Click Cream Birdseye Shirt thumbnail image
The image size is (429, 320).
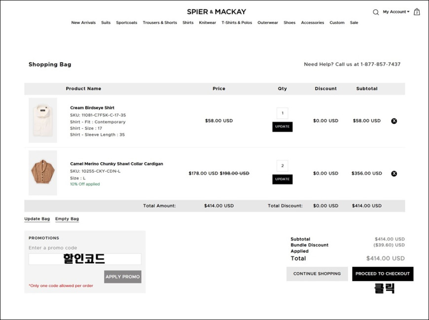pyautogui.click(x=43, y=120)
